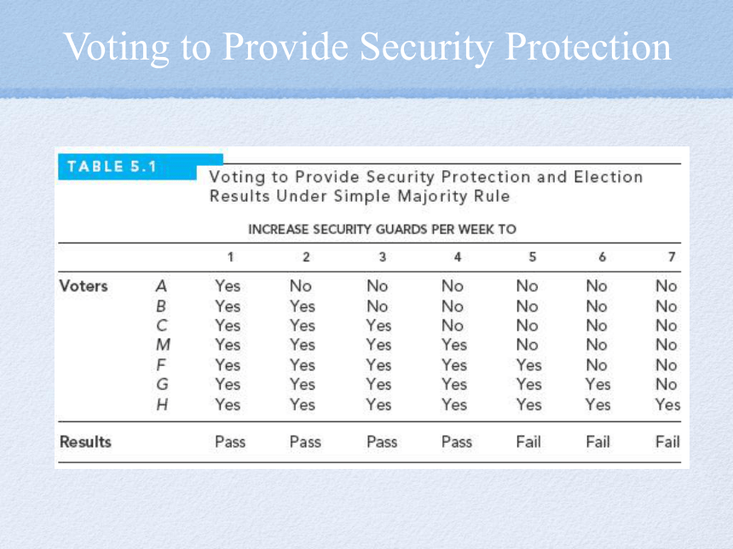This screenshot has width=733, height=549.
Task: Select voter G's 'Yes' vote in column 6
Action: pos(597,384)
